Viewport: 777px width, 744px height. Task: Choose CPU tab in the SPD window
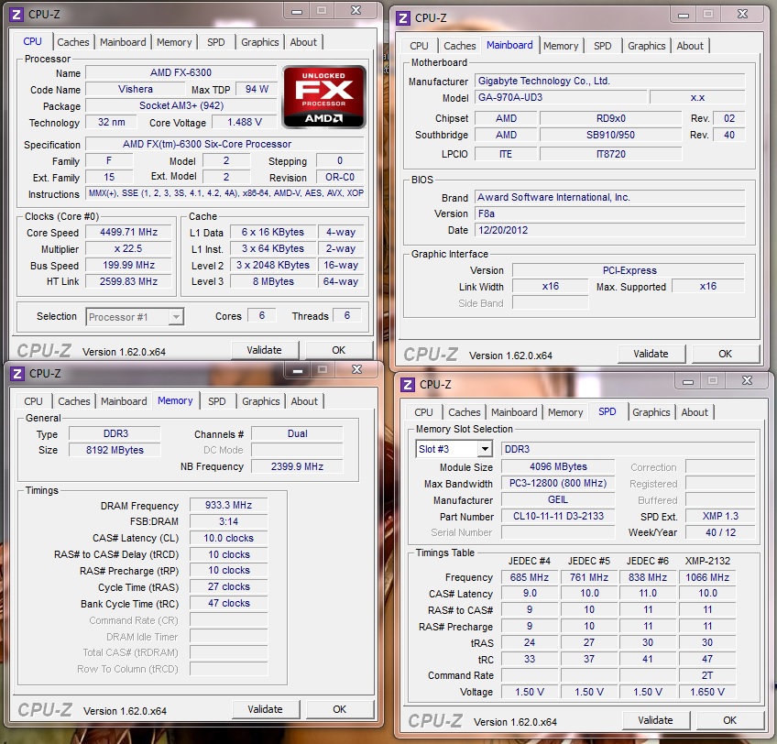click(x=423, y=412)
